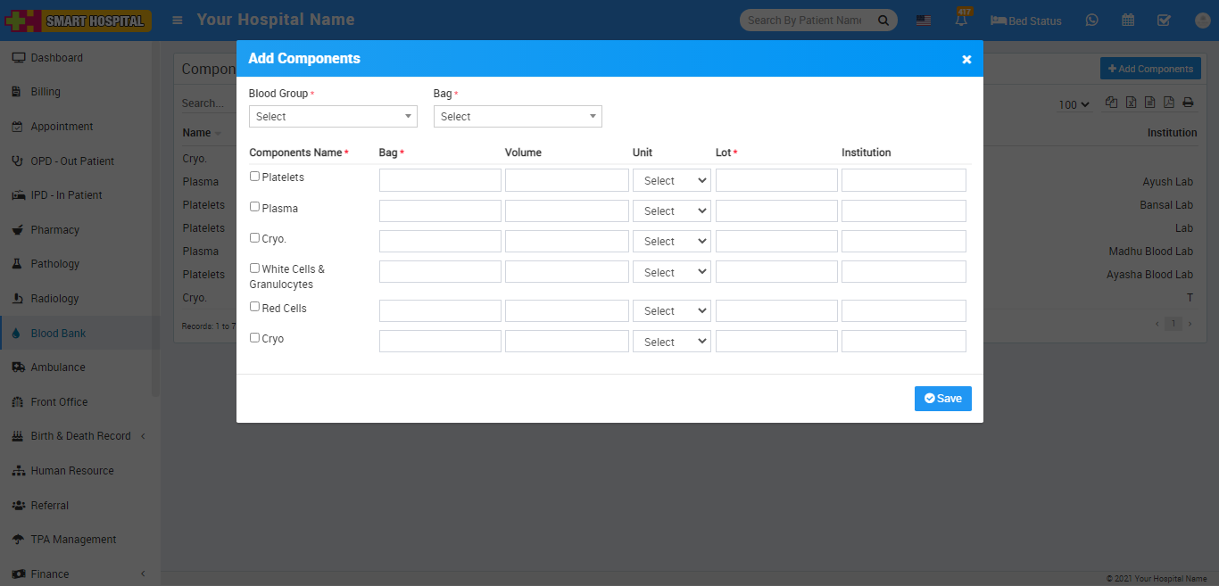Click the Bed Status link
The image size is (1219, 586).
click(1026, 21)
